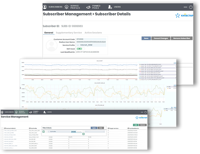The image size is (200, 154).
Task: Click Framed Pools icon in top bar
Action: 89,6
